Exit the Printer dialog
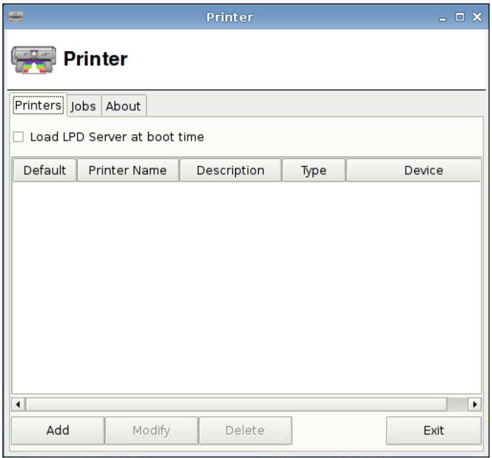 434,430
